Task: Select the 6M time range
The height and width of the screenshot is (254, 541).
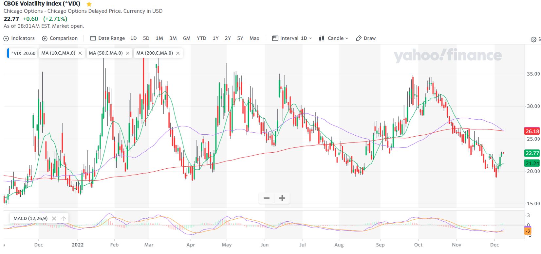Action: tap(187, 38)
